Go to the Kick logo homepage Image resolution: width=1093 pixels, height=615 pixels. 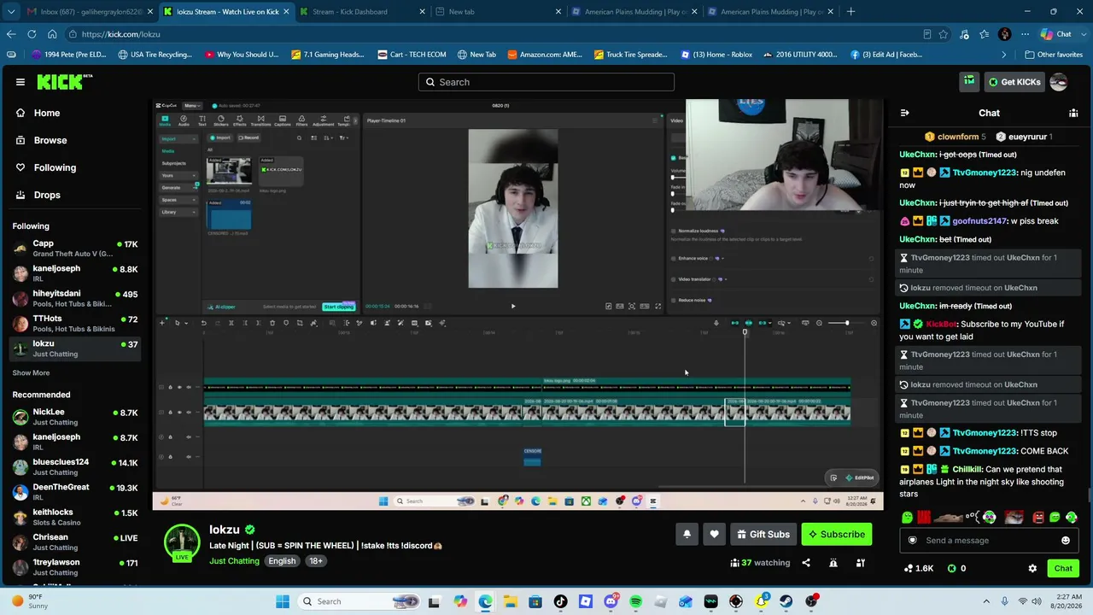point(64,82)
